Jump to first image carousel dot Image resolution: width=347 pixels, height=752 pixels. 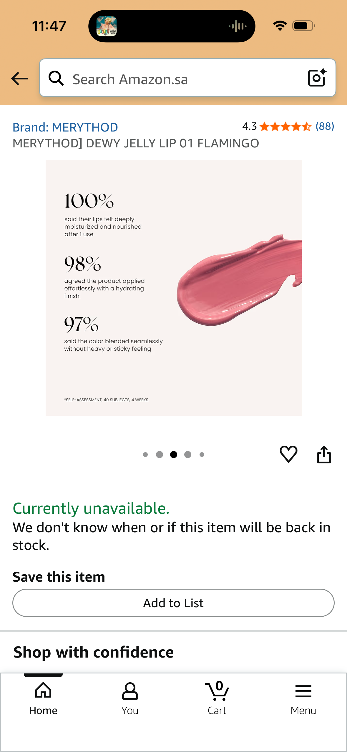[145, 455]
